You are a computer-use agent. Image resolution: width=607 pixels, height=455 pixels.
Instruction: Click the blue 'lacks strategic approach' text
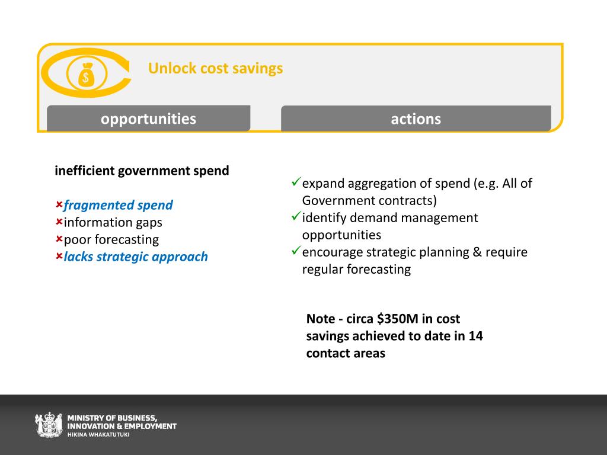[x=136, y=257]
